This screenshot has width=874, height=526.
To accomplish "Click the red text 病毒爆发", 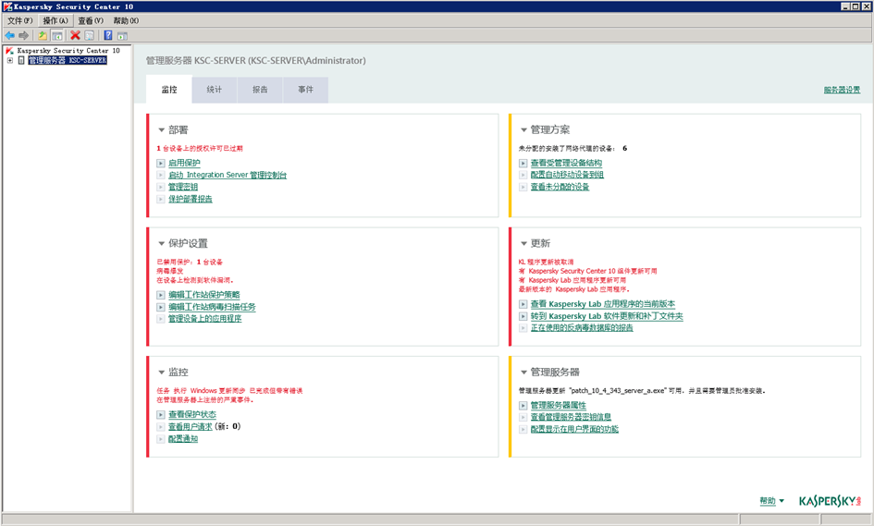I will click(x=170, y=272).
